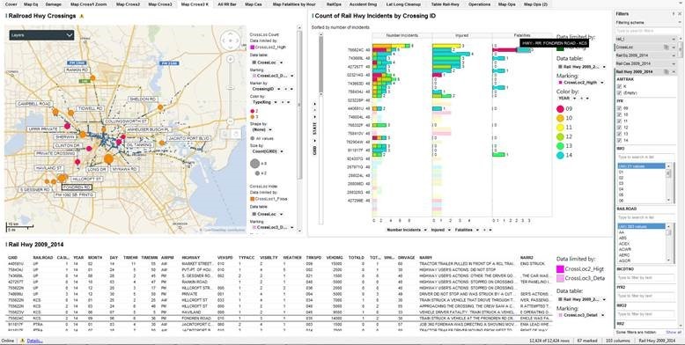This screenshot has width=685, height=345.
Task: Click the orange marker at JACINTO PORT BLVD
Action: pyautogui.click(x=162, y=143)
